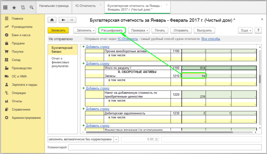Screen dimensions: 267x154
Task: Open Покупки section in sidebar
Action: [17, 52]
